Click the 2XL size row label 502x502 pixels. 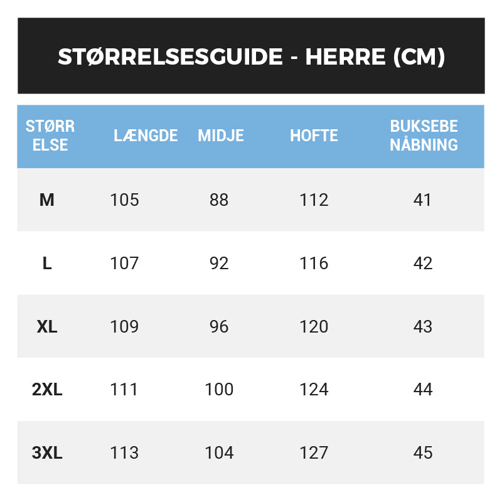tap(47, 390)
